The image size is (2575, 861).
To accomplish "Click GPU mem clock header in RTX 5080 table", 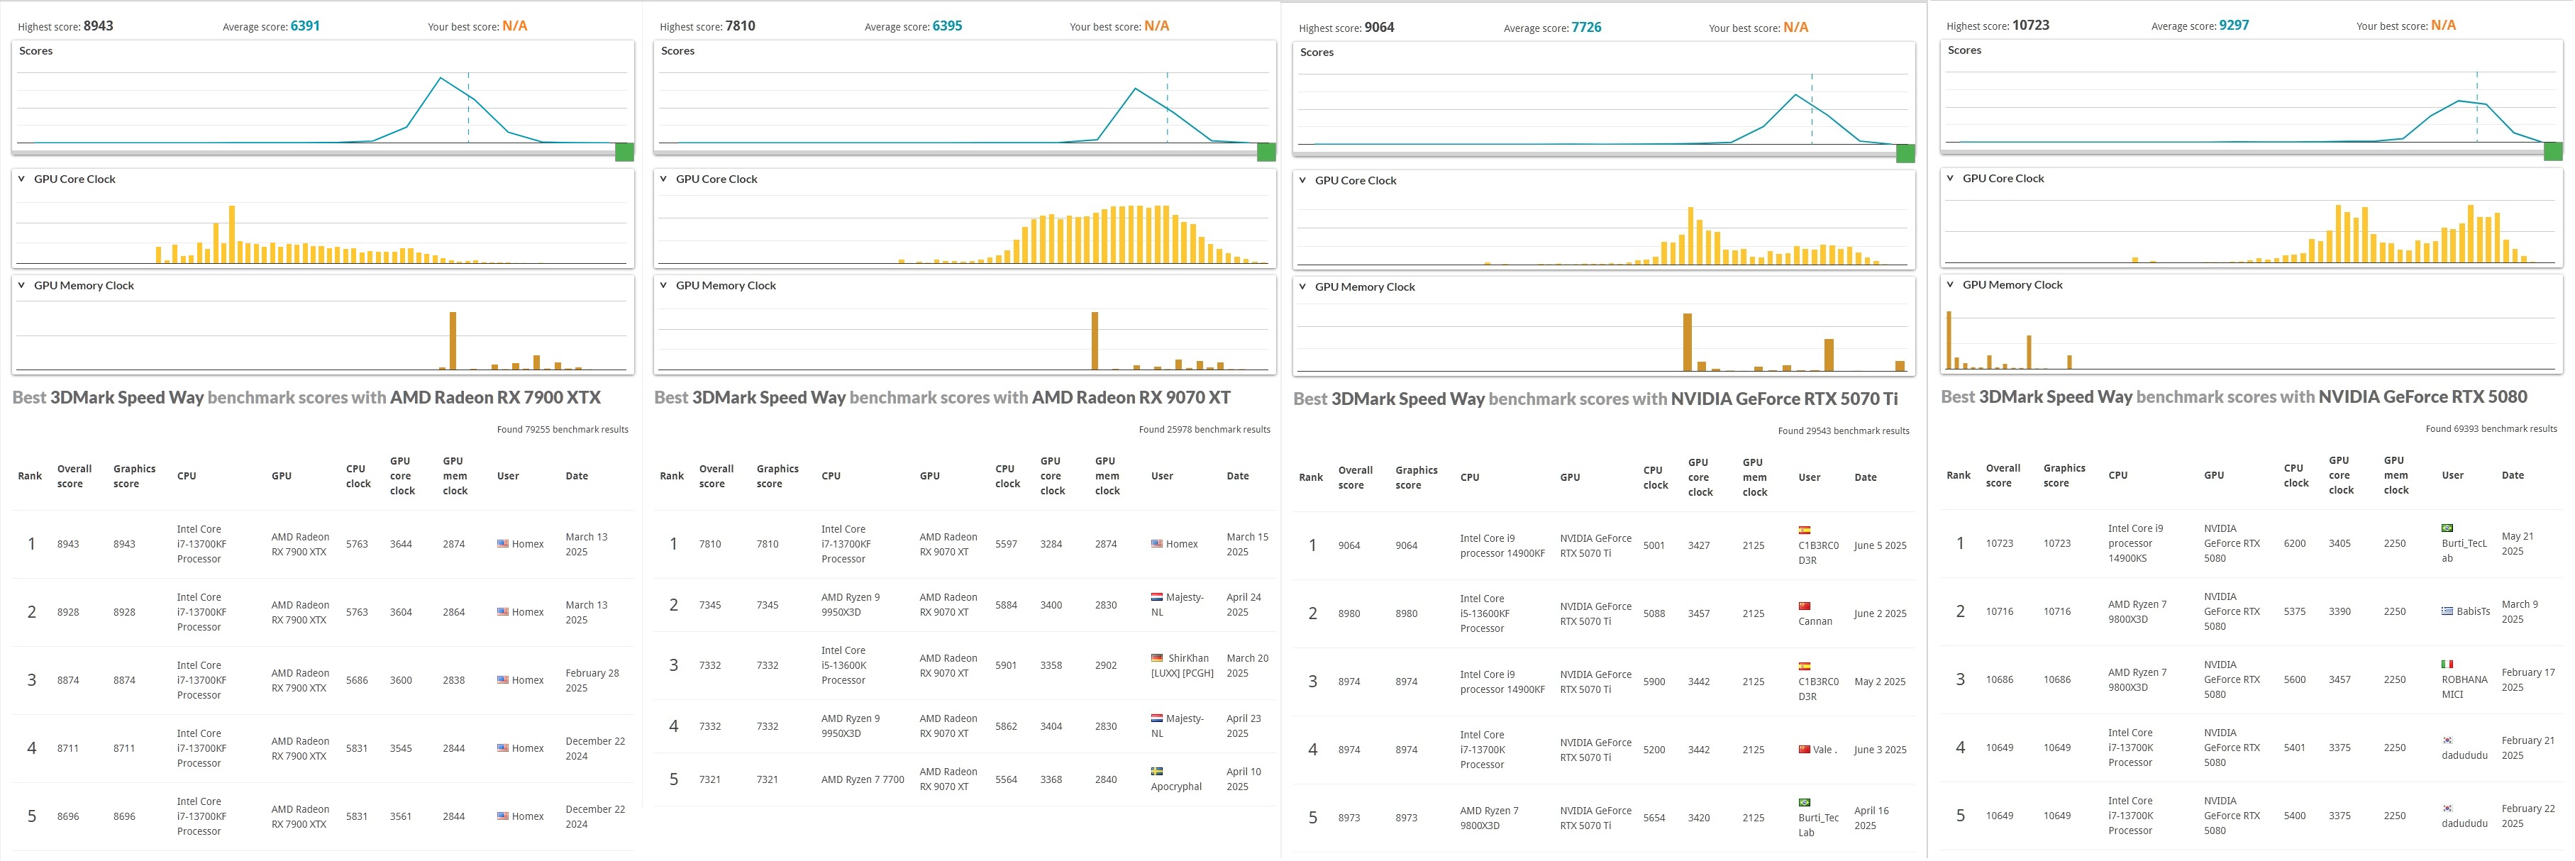I will [x=2396, y=475].
